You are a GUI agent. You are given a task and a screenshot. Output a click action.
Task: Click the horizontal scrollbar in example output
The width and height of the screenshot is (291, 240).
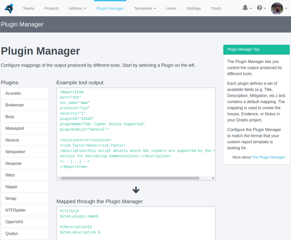tap(130, 178)
